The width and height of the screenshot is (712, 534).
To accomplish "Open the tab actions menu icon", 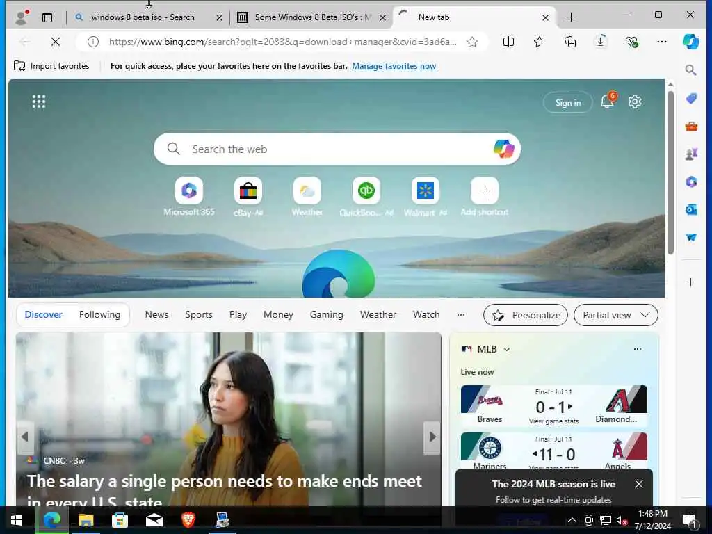I will coord(47,17).
